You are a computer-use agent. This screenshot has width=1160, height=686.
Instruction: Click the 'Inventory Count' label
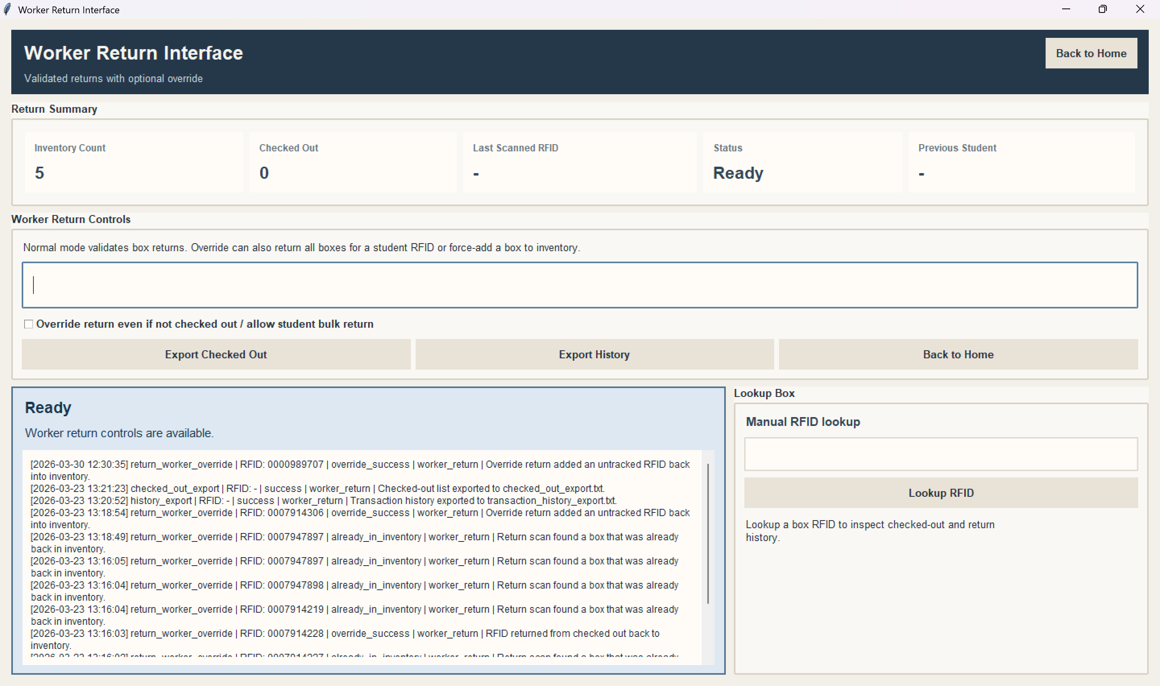point(70,148)
